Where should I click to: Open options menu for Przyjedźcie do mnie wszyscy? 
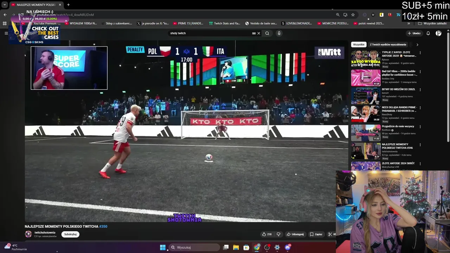click(x=420, y=126)
